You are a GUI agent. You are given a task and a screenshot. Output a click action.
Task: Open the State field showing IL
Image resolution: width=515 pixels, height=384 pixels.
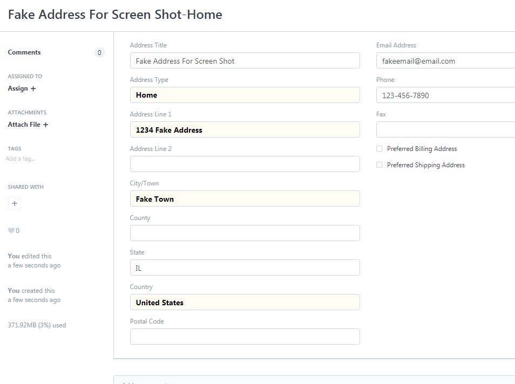[245, 268]
